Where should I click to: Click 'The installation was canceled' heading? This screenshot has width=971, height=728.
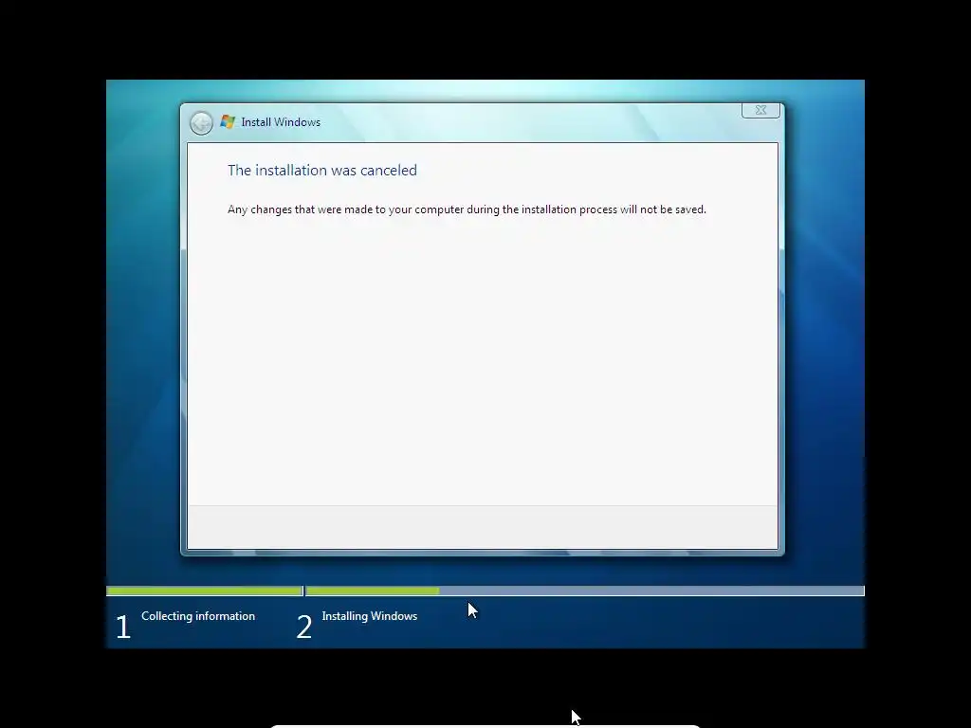[322, 171]
